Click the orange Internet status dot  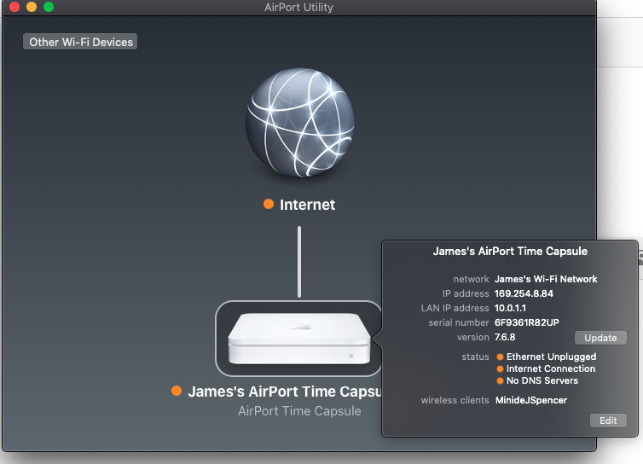269,204
